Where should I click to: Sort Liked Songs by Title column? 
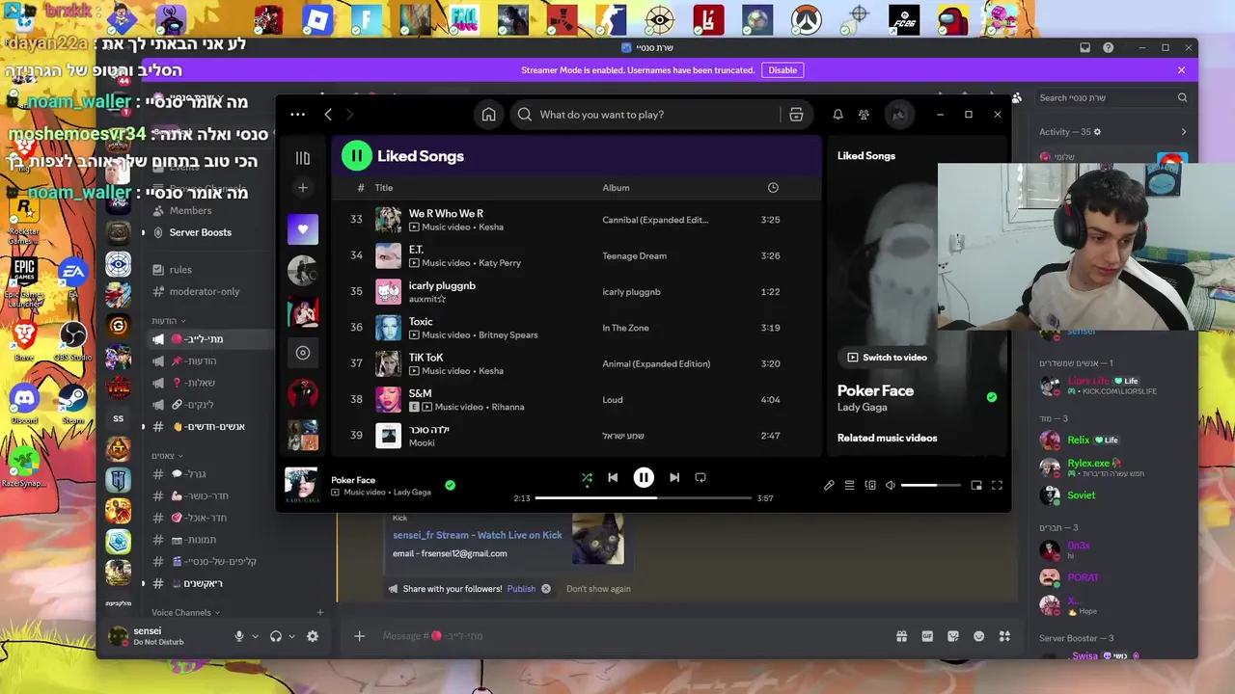click(384, 188)
